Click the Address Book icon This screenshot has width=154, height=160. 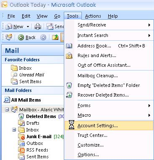pos(69,46)
